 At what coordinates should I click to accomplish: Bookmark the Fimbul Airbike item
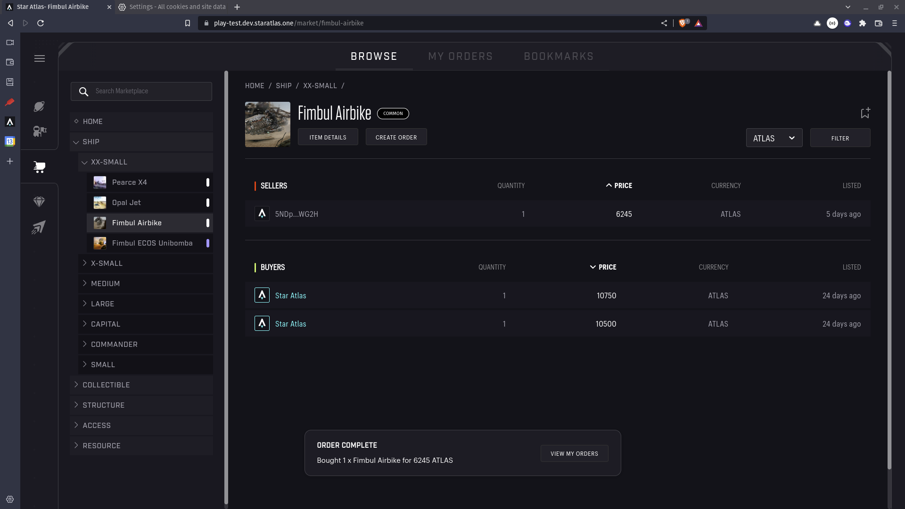tap(865, 113)
